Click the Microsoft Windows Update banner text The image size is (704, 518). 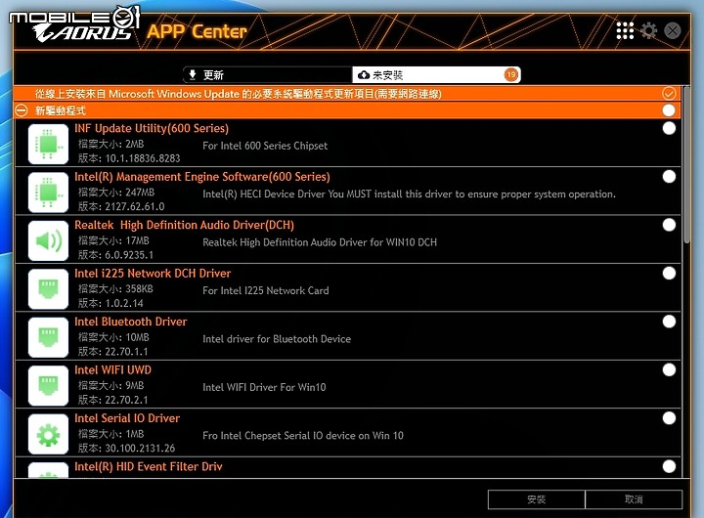238,94
